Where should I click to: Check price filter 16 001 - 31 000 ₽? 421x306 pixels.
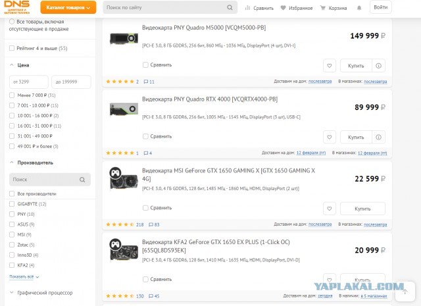tap(12, 126)
